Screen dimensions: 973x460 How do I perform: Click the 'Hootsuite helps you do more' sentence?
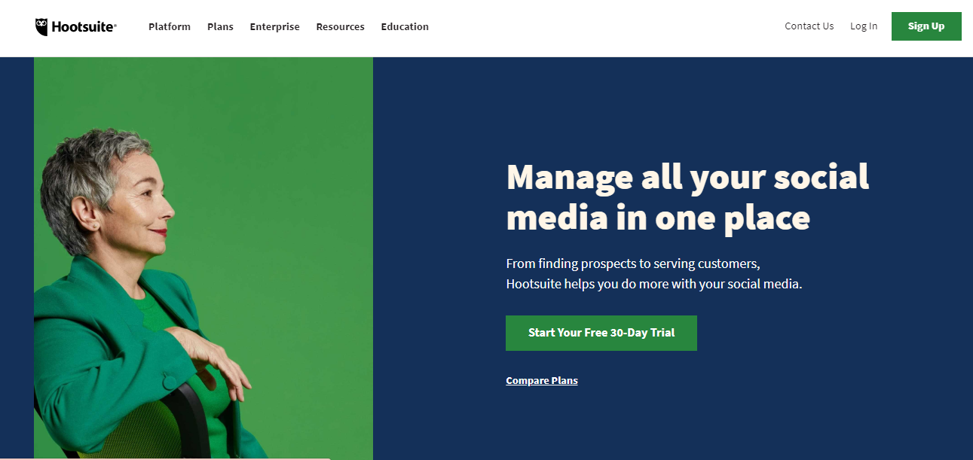[x=654, y=285]
